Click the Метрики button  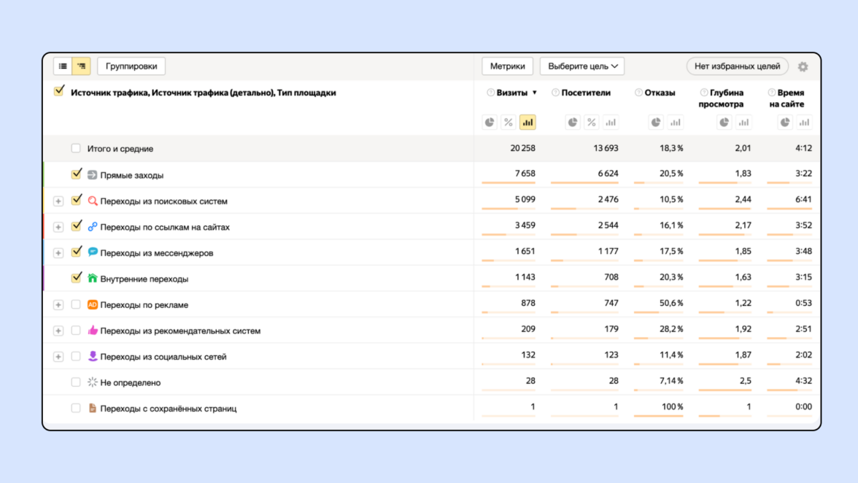click(x=507, y=66)
